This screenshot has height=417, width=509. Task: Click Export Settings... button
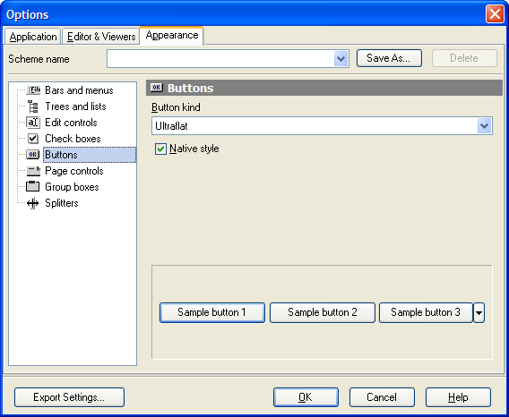click(x=70, y=397)
